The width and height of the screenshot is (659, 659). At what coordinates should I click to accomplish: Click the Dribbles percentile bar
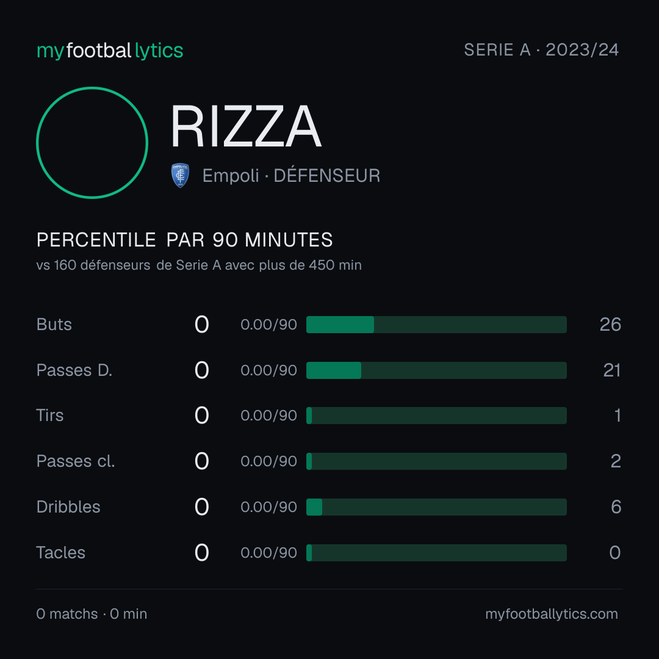[x=436, y=507]
